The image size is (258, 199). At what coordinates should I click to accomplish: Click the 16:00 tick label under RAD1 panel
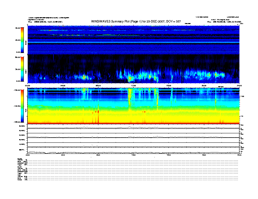pos(169,86)
